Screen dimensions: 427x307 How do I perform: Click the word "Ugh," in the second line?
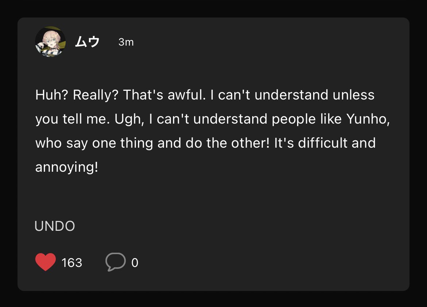[129, 119]
